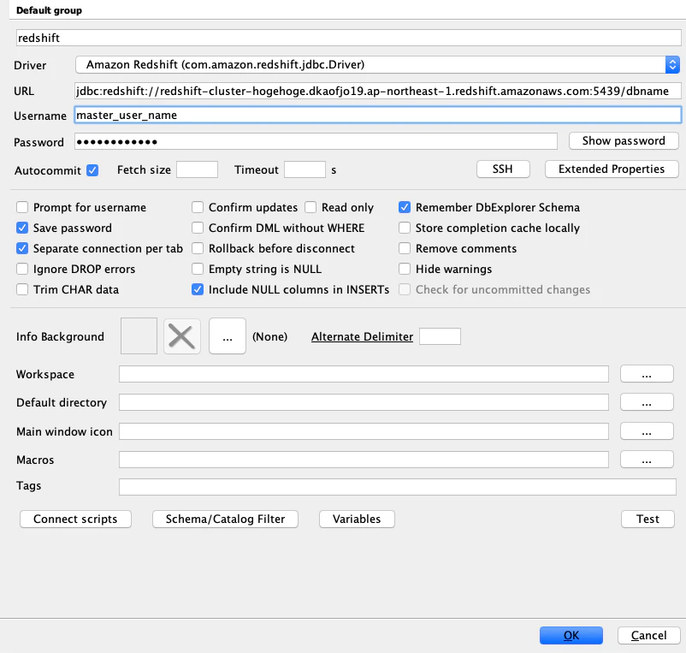
Task: Enable Confirm DML without WHERE
Action: 198,228
